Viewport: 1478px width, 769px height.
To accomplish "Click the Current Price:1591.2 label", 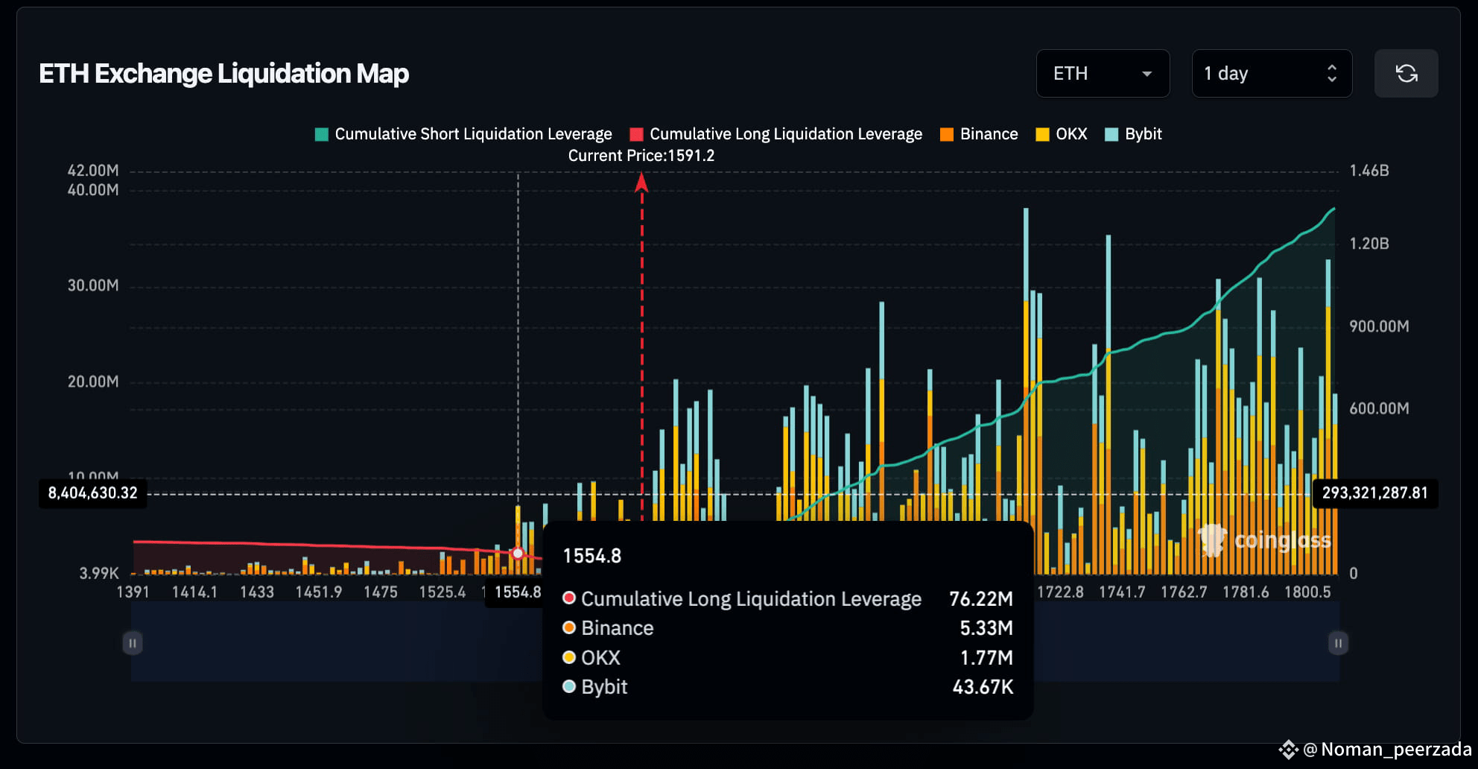I will coord(641,156).
